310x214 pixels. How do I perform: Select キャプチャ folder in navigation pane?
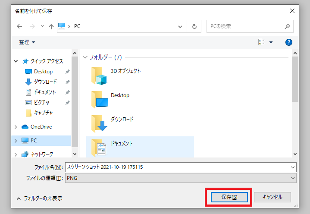[43, 113]
